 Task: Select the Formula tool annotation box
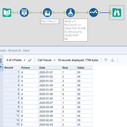point(76,30)
